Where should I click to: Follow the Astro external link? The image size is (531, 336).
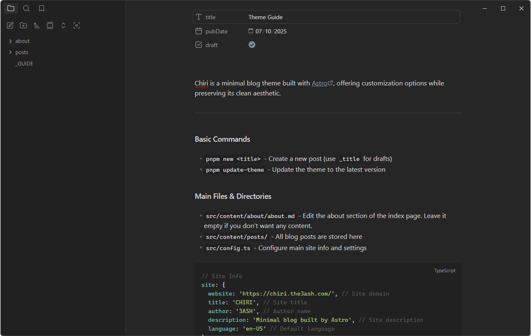tap(319, 83)
